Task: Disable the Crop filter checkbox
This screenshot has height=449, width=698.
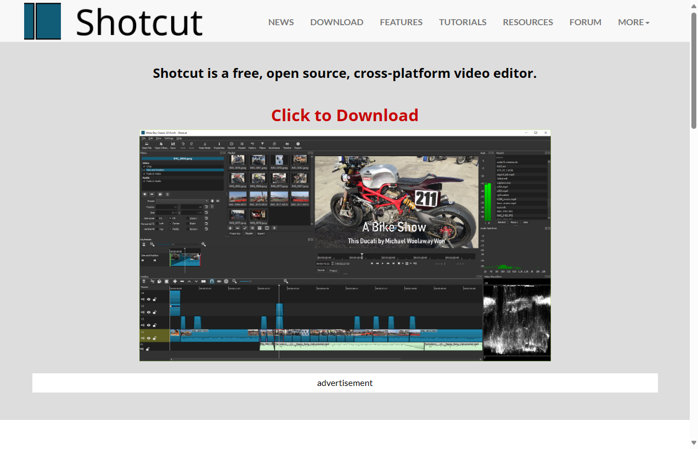Action: tap(144, 166)
